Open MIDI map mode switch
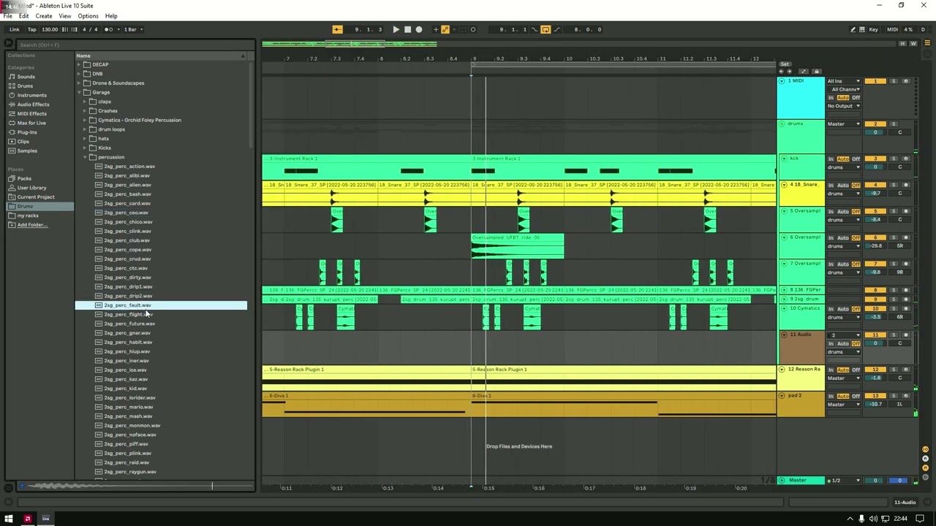Viewport: 936px width, 526px height. pyautogui.click(x=892, y=29)
